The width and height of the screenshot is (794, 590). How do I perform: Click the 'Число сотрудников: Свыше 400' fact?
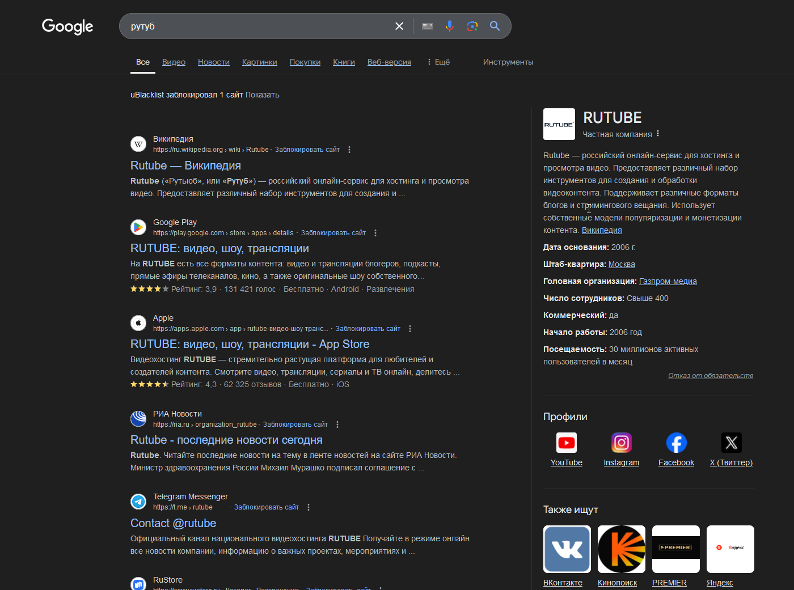tap(606, 298)
